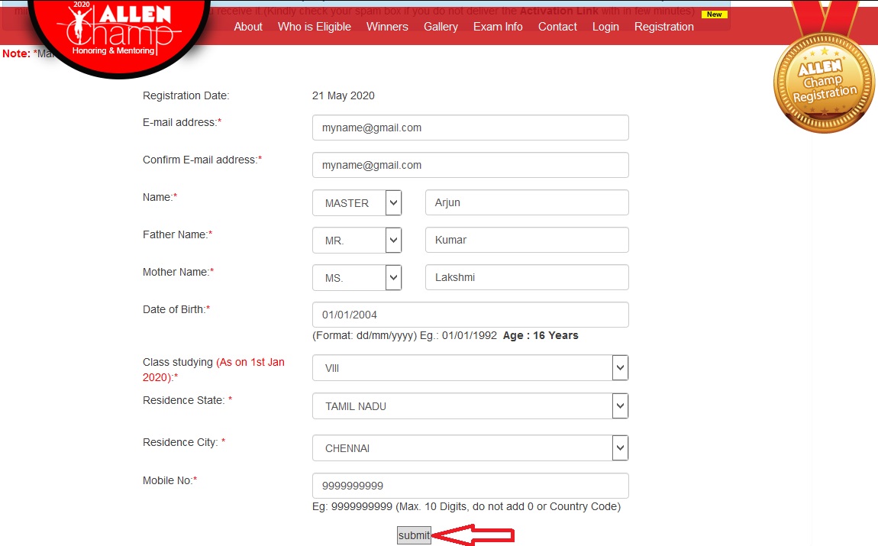
Task: Click Registration in the top menu
Action: (x=663, y=27)
